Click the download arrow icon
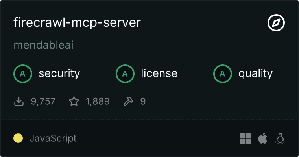The height and width of the screenshot is (157, 299). [x=19, y=101]
